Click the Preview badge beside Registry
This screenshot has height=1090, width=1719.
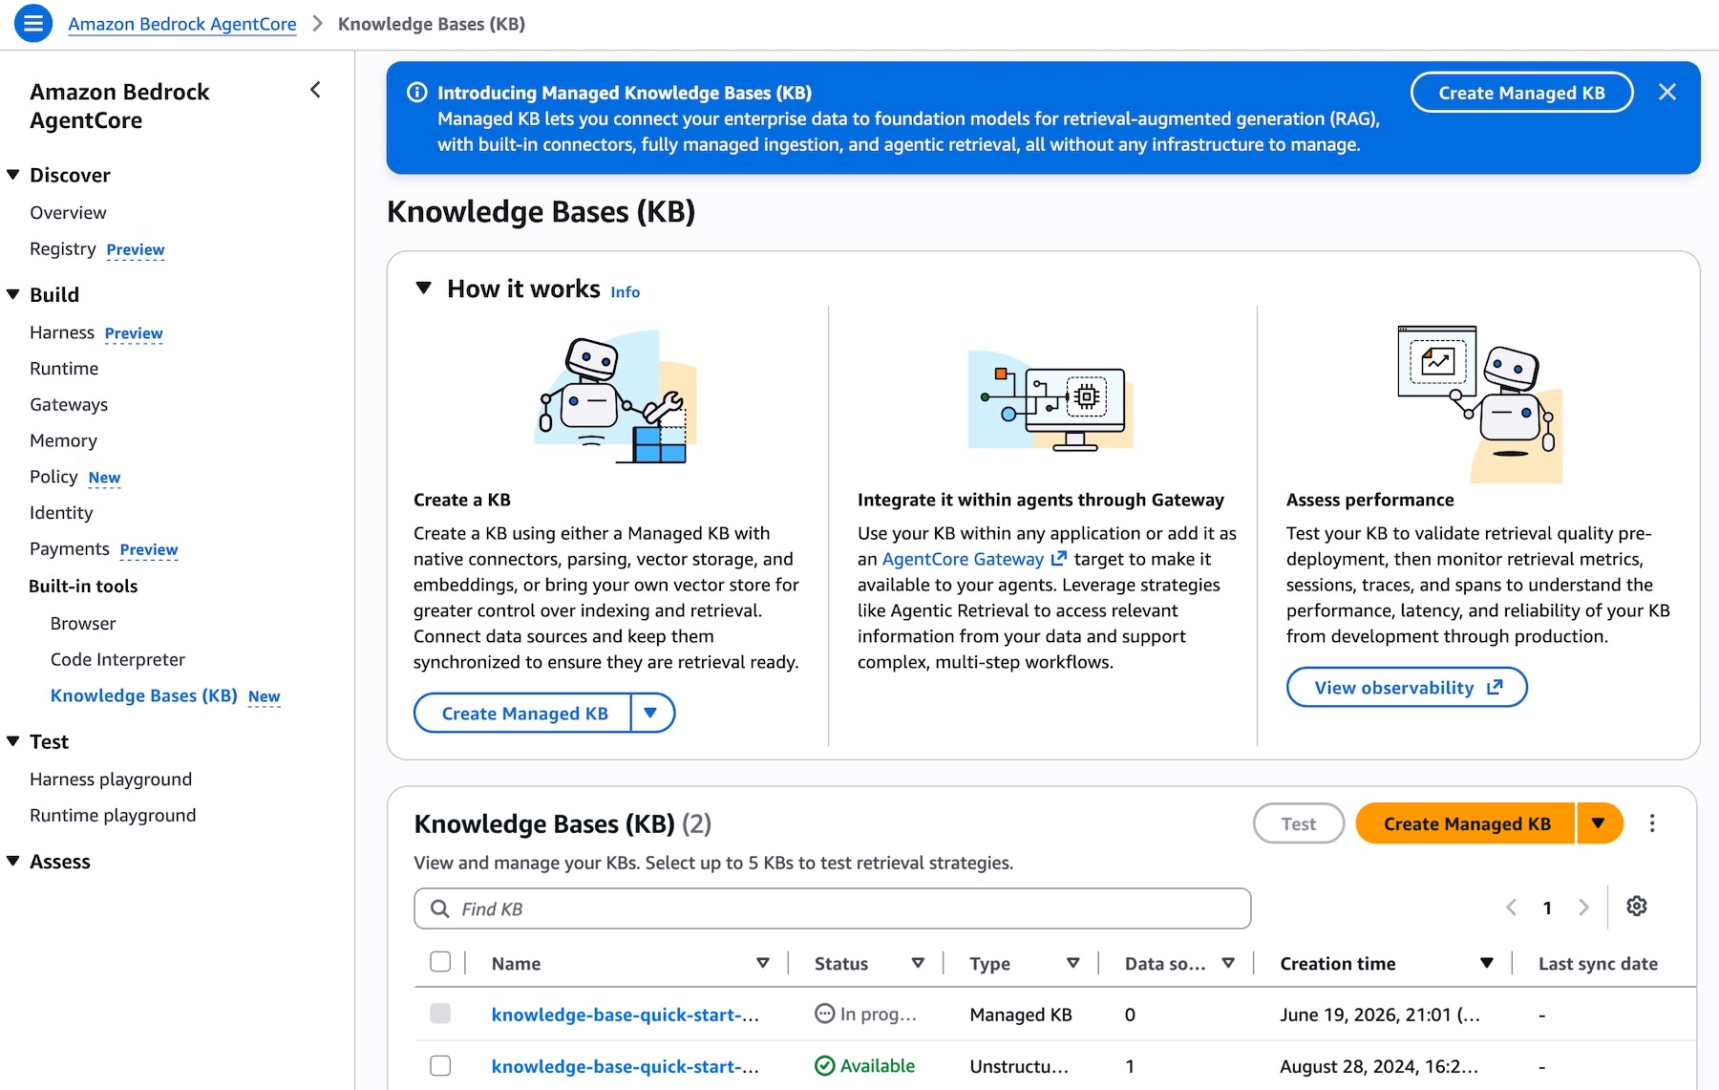136,249
